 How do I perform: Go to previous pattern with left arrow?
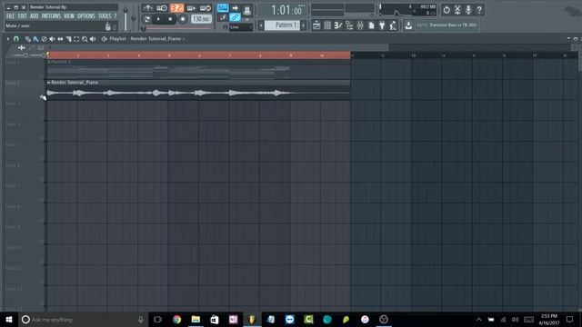261,25
